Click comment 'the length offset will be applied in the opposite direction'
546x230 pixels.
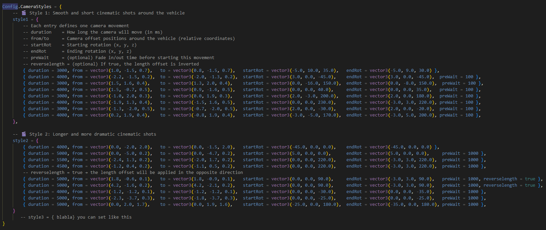click(167, 173)
